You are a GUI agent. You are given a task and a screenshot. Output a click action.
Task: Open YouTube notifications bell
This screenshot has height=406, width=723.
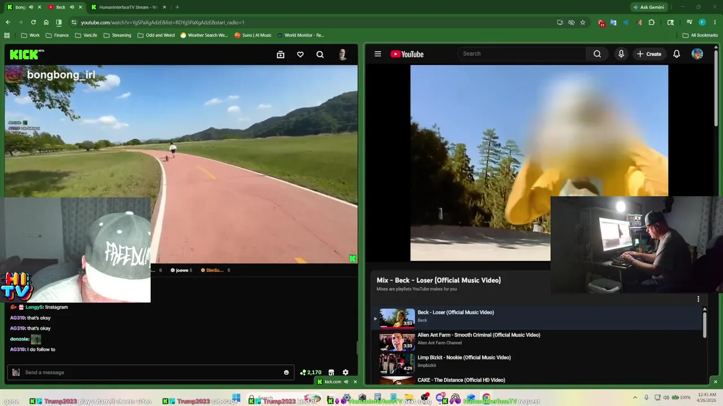tap(677, 54)
